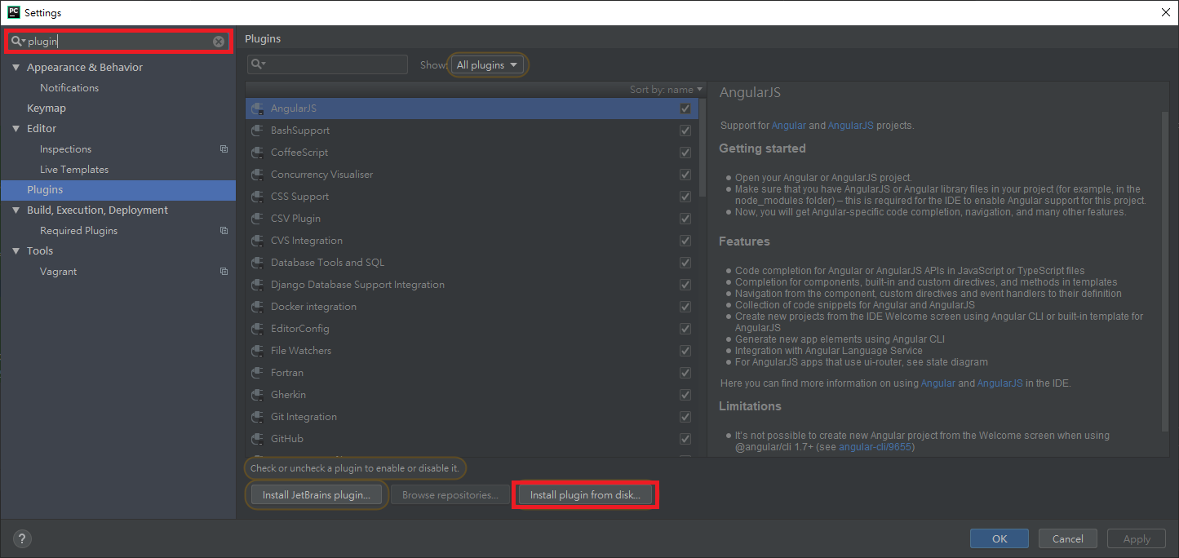
Task: Toggle the Git Integration checkbox
Action: coord(685,417)
